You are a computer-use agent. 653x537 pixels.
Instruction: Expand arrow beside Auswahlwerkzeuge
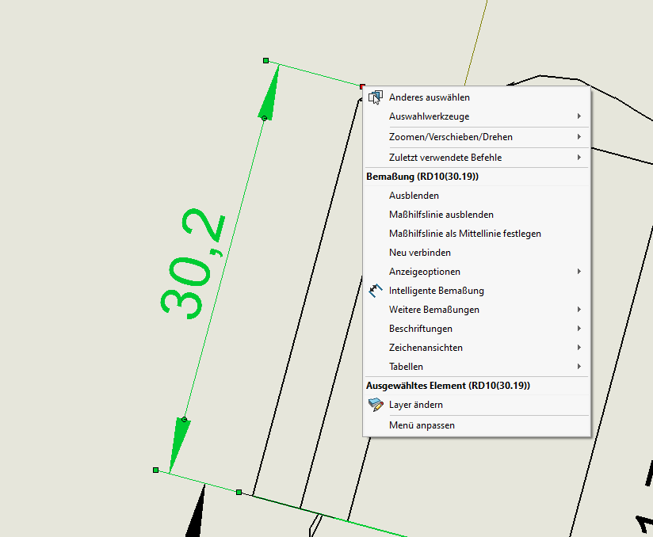click(579, 116)
